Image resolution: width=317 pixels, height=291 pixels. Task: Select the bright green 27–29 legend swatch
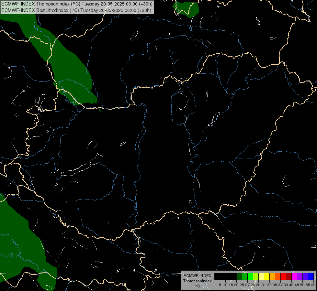[250, 276]
